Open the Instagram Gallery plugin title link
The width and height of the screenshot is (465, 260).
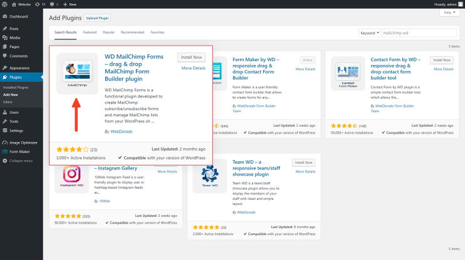(116, 168)
